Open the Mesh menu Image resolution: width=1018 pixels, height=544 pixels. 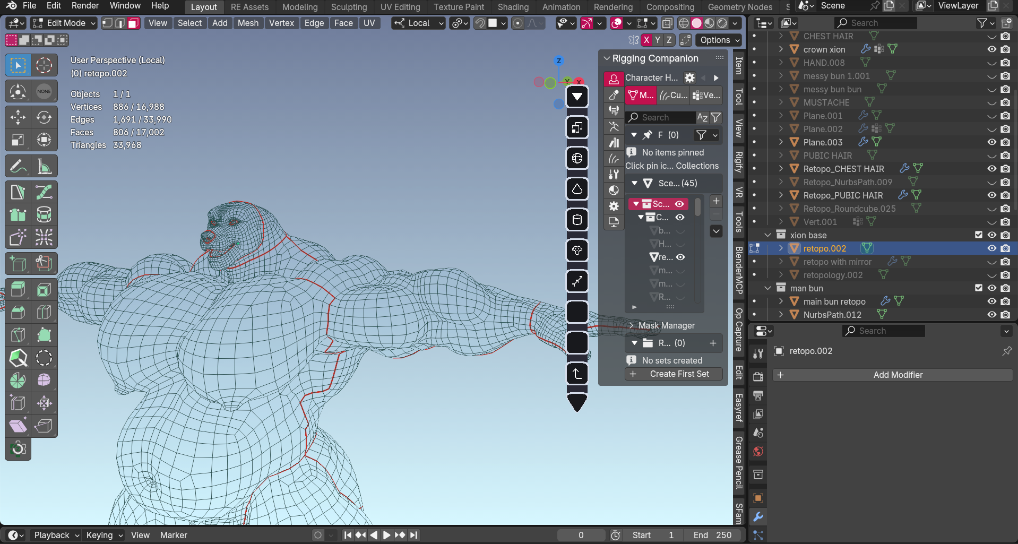248,23
